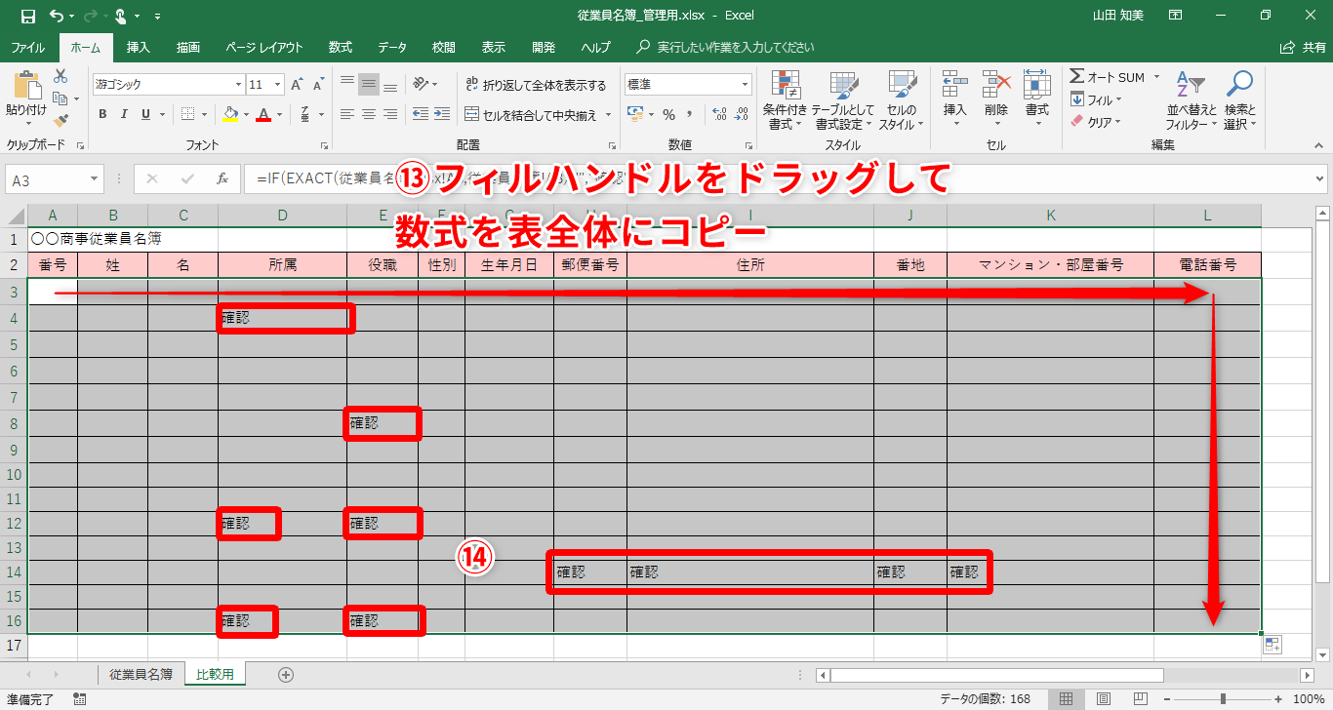Apply the red font color
The height and width of the screenshot is (710, 1333).
(263, 114)
